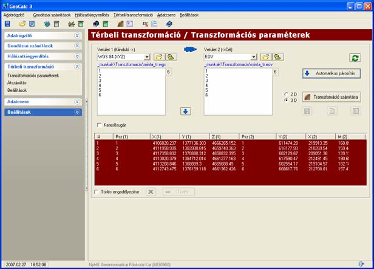Image resolution: width=374 pixels, height=269 pixels.
Task: Click the greyed floppy disk icon below Transzformáció számítása
Action: pyautogui.click(x=307, y=111)
